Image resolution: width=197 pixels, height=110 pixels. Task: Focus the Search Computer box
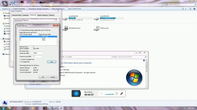(x=182, y=5)
